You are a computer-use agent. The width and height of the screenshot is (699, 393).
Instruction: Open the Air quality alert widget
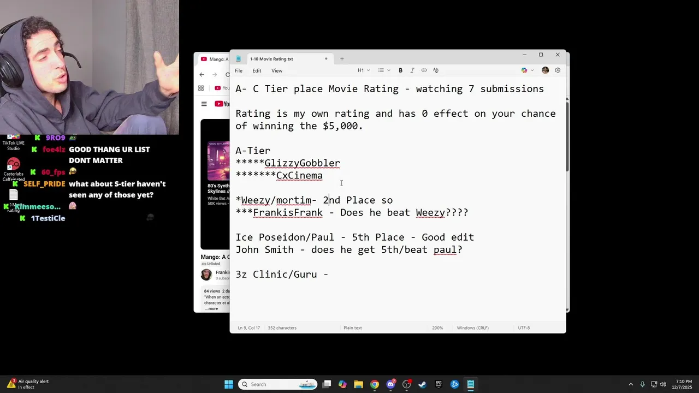pos(28,384)
